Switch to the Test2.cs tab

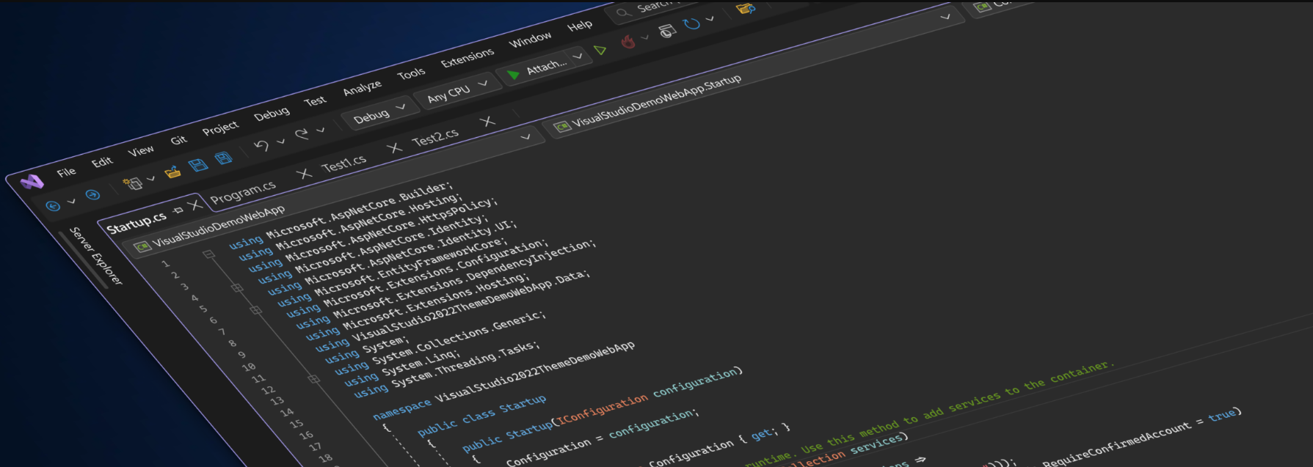435,136
